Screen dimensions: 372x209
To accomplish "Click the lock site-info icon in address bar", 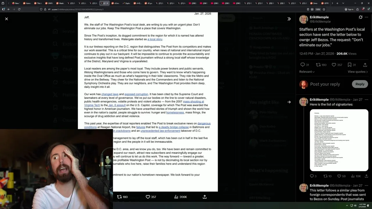I will (x=45, y=9).
